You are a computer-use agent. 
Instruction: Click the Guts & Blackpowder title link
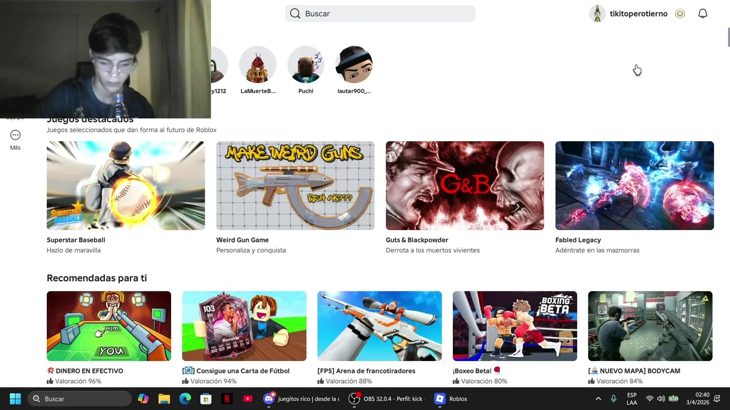pyautogui.click(x=417, y=240)
